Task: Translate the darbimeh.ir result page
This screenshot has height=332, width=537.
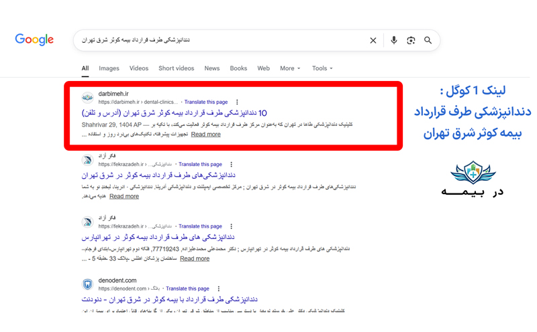Action: point(206,102)
